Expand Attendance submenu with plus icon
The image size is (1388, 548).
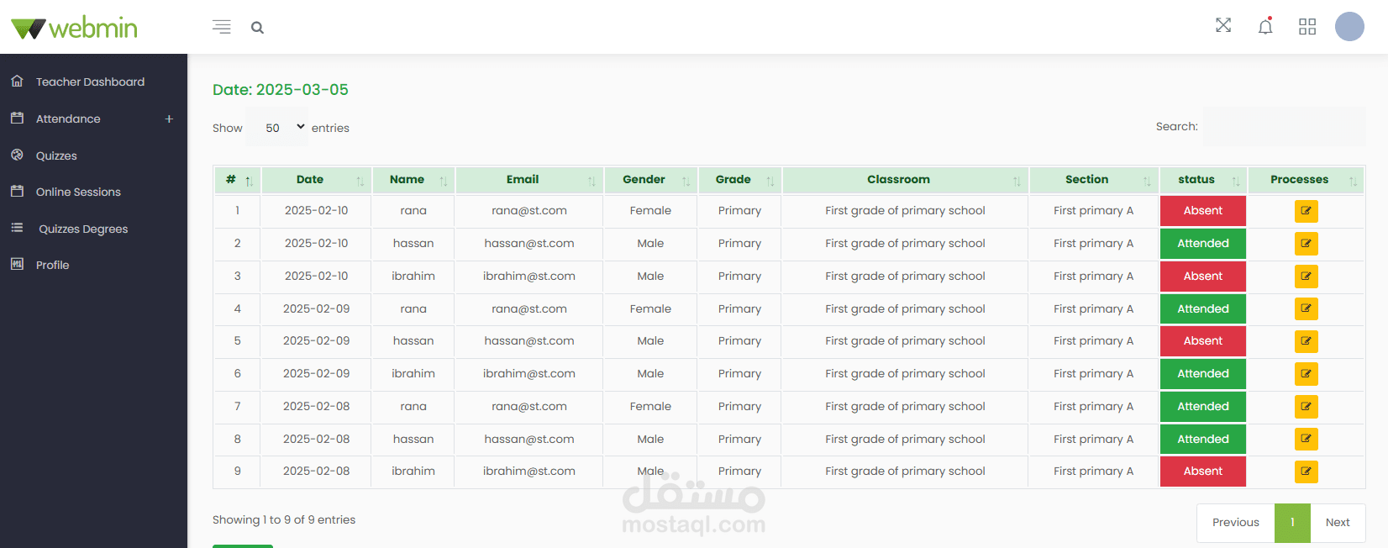pos(169,119)
